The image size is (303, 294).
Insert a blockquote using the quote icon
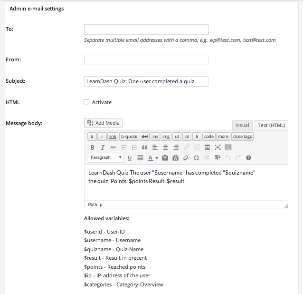click(144, 147)
